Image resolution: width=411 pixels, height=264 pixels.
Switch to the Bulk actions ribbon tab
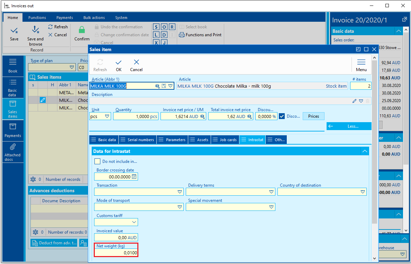pos(94,18)
